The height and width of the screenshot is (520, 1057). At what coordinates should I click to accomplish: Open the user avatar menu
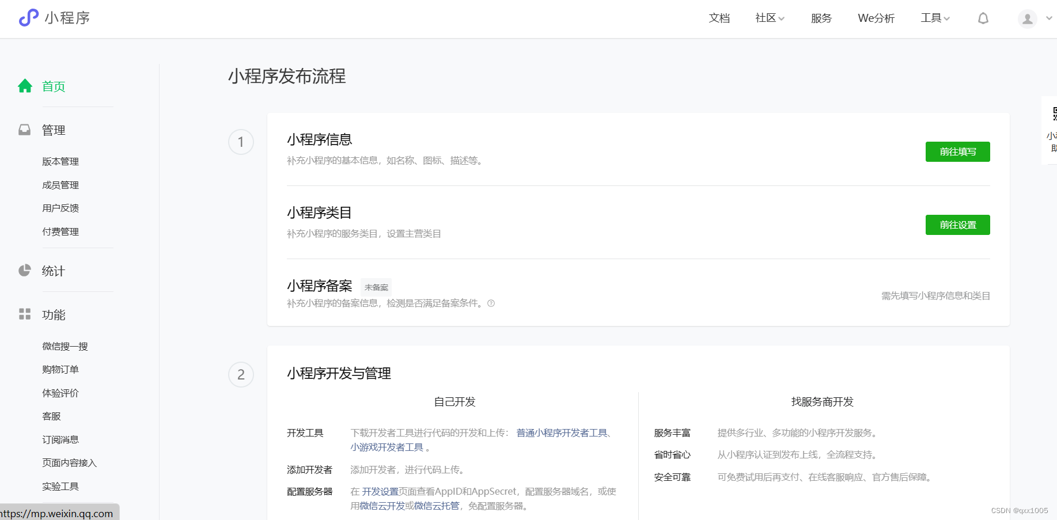[1027, 19]
